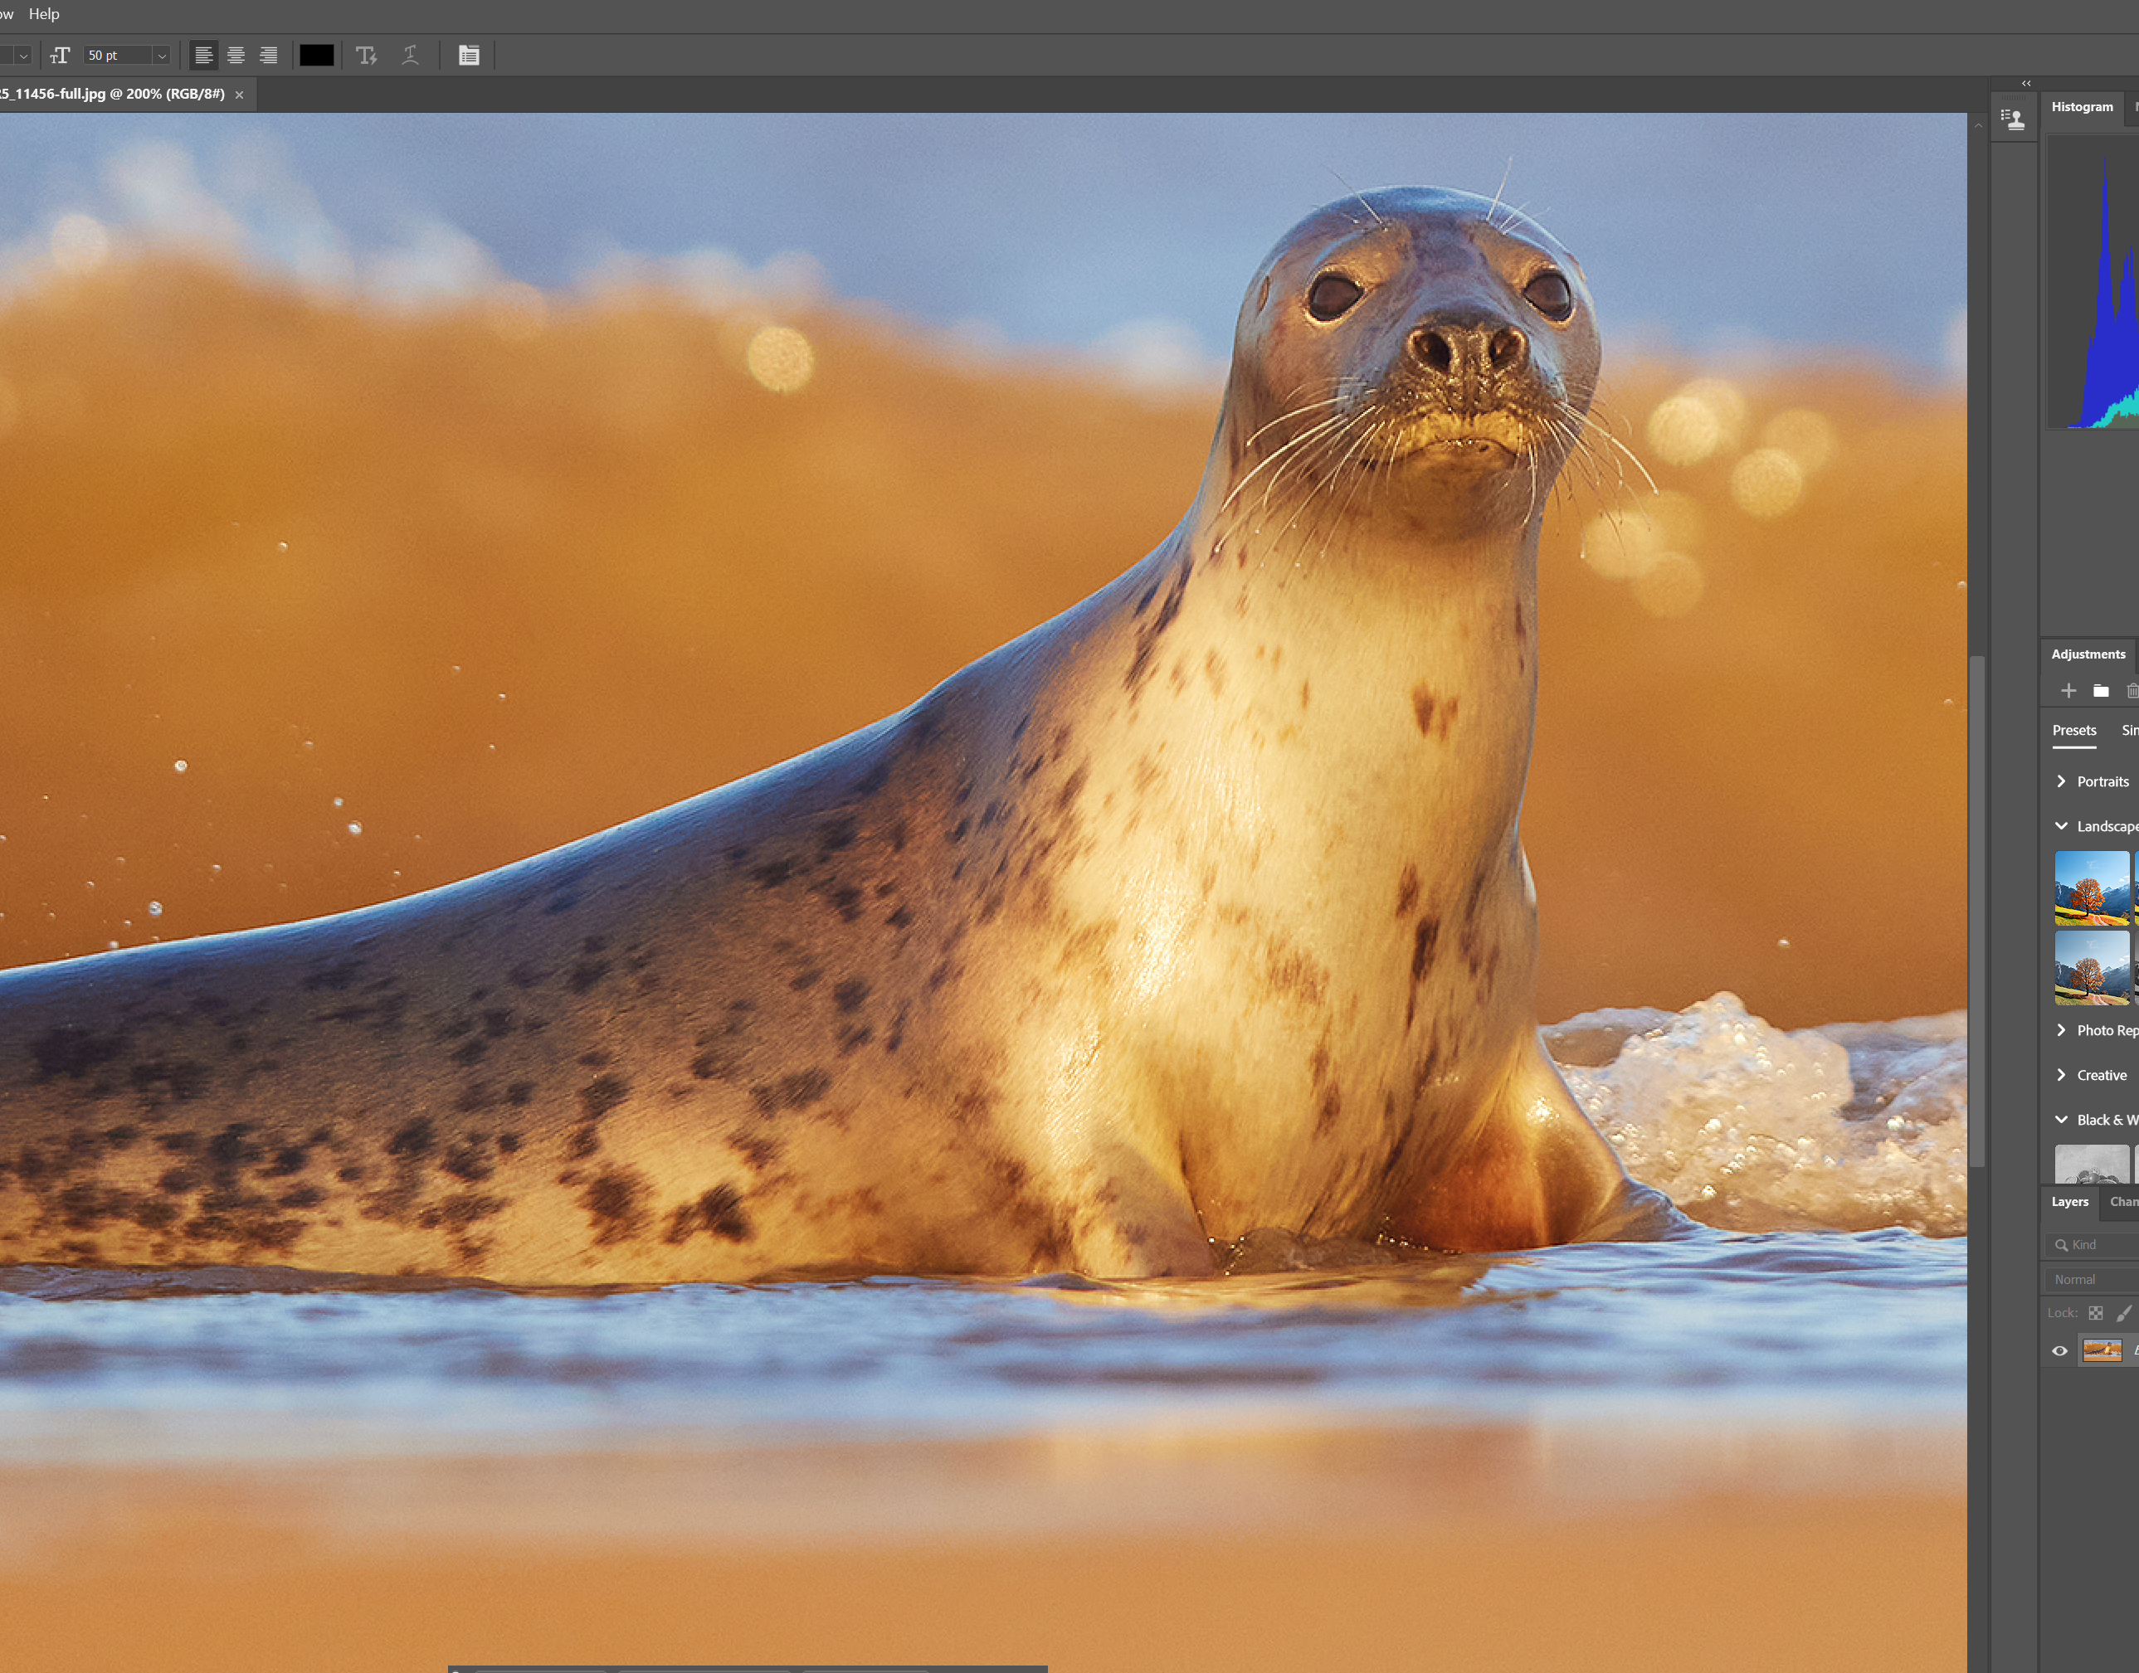Toggle the Character and Paragraph panels icon

[x=468, y=56]
